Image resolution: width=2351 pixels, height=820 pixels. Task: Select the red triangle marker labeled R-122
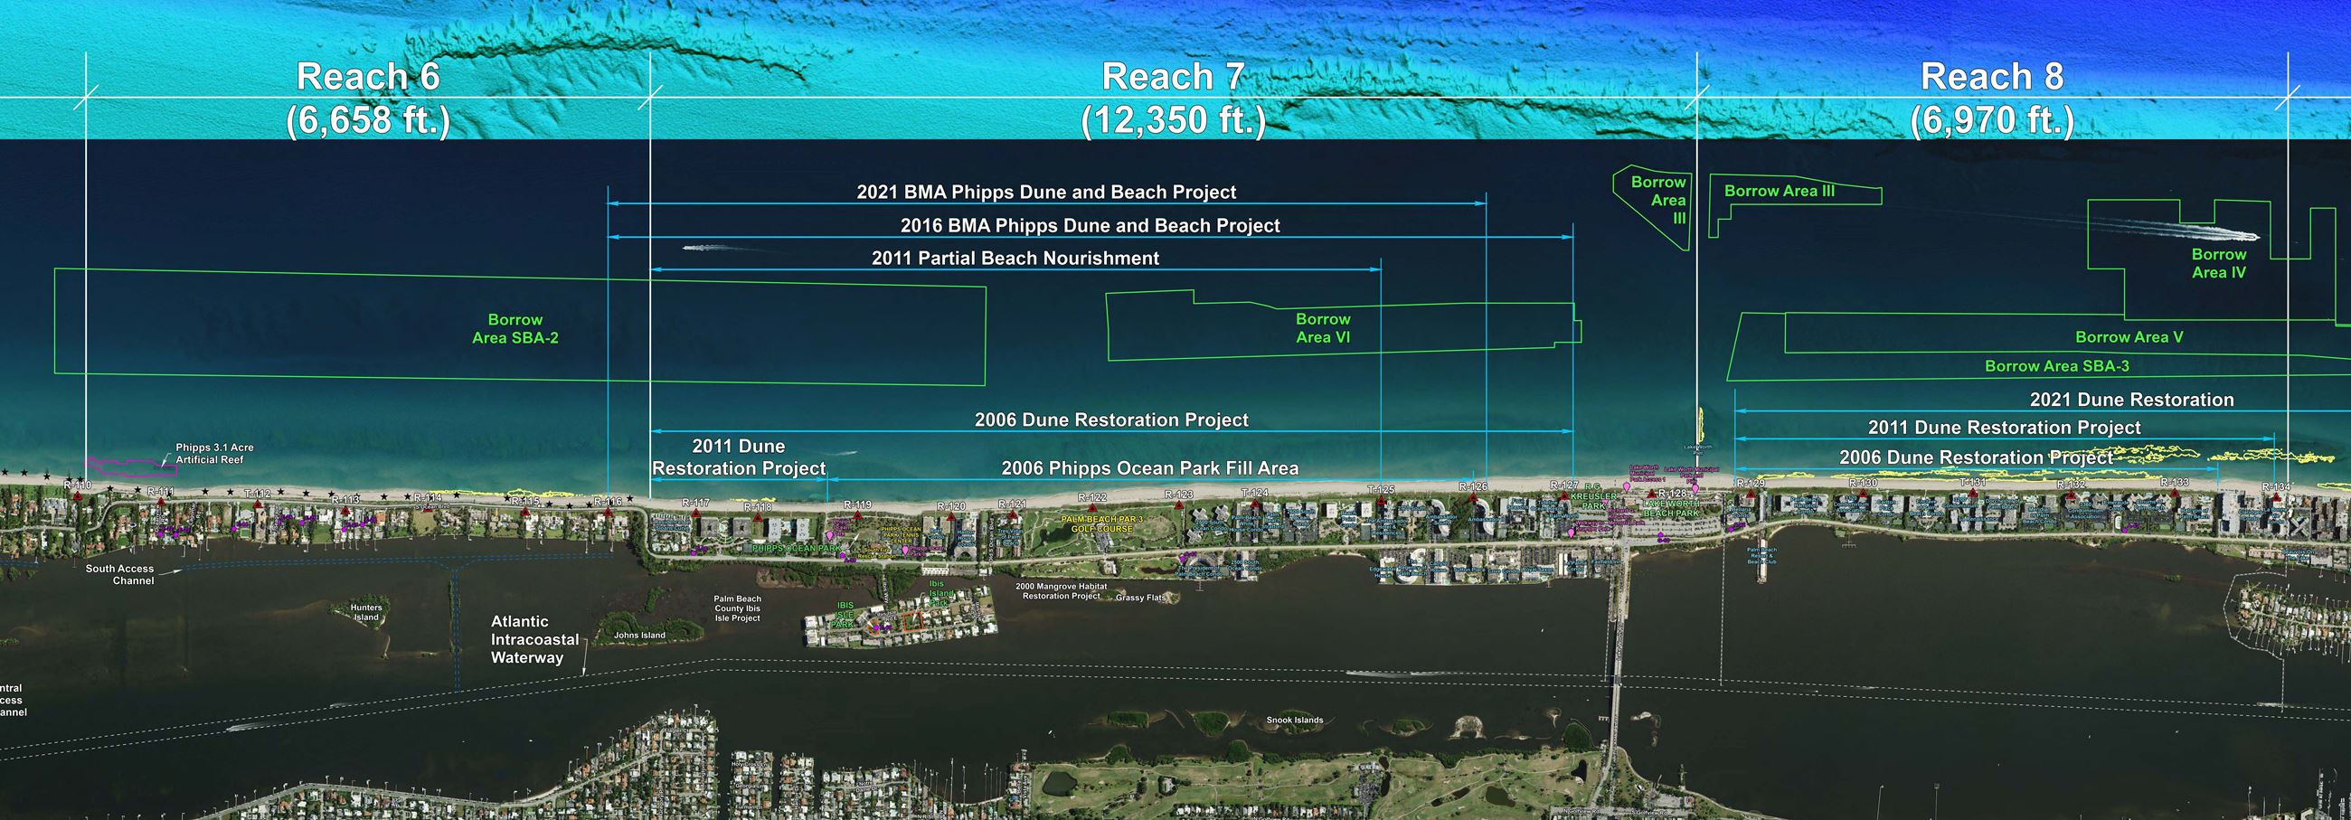click(x=1093, y=508)
